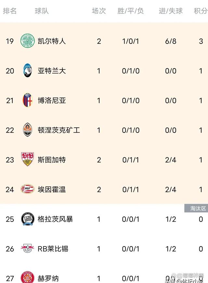Viewport: 208px width, 283px height.
Task: Click the Celtic club crest icon
Action: coord(28,41)
